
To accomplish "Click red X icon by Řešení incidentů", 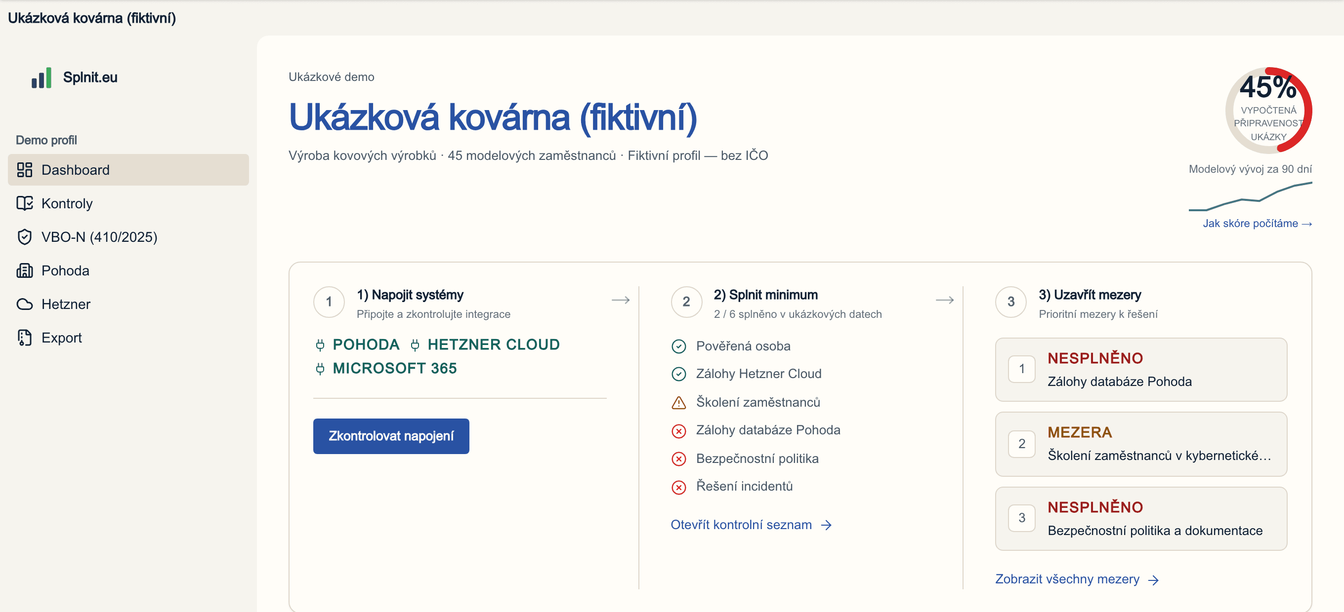I will click(679, 488).
